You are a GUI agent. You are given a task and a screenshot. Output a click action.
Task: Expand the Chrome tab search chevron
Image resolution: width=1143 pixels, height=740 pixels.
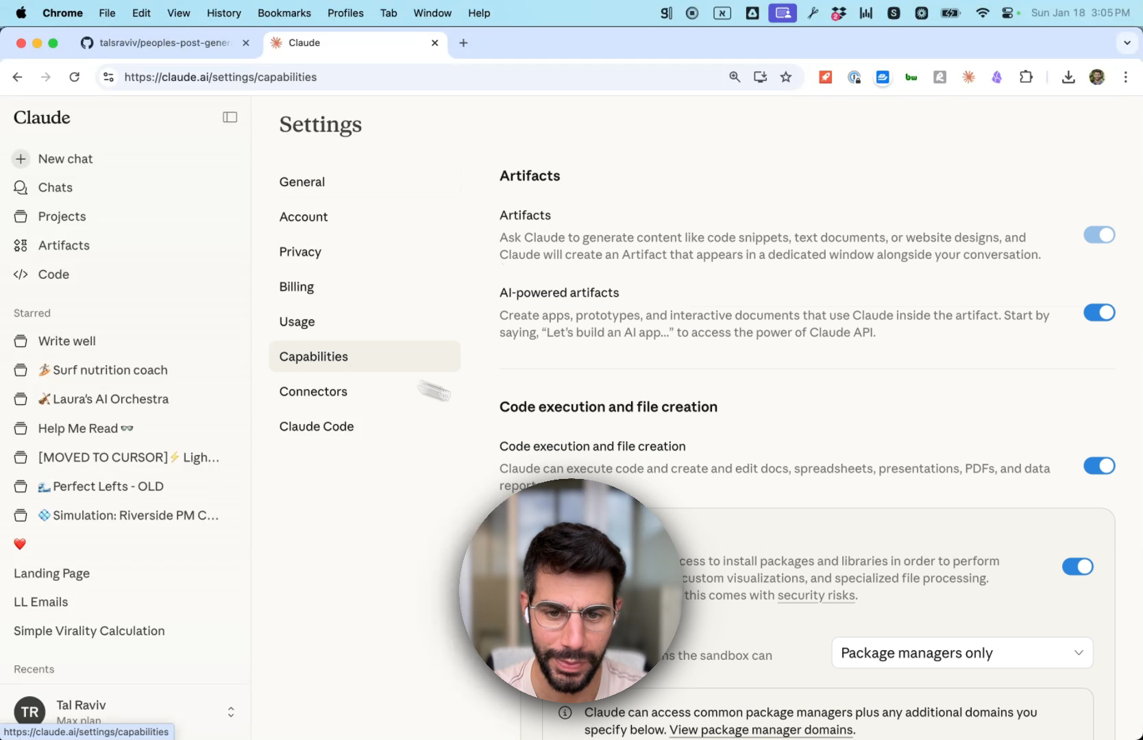(1127, 42)
